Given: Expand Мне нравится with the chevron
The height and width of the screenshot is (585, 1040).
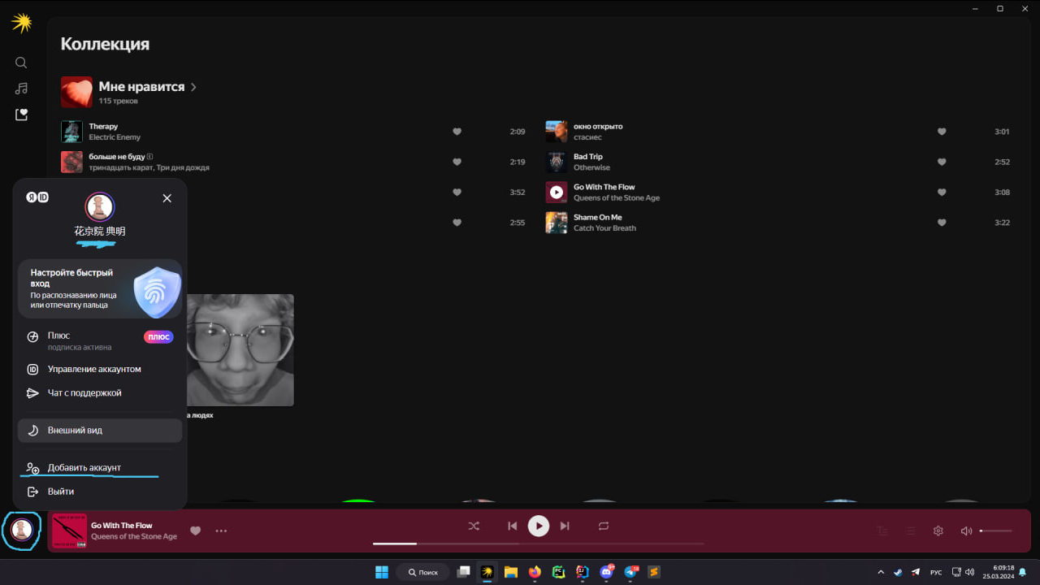Looking at the screenshot, I should (x=193, y=87).
